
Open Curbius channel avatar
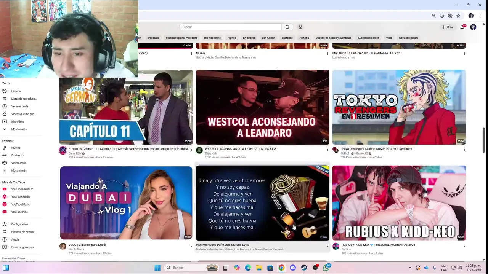click(336, 246)
